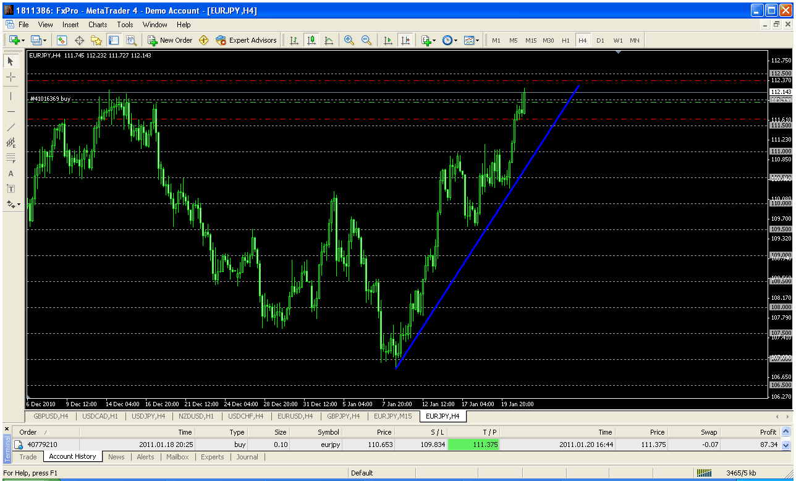Click the Expert Advisors button
The image size is (796, 481).
[246, 40]
